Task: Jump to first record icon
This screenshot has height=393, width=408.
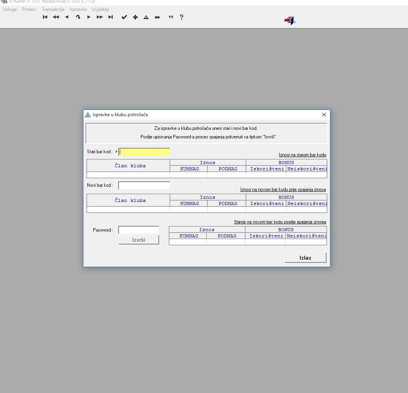Action: (45, 17)
